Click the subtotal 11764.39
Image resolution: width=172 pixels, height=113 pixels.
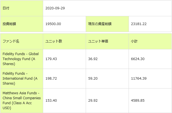[139, 79]
